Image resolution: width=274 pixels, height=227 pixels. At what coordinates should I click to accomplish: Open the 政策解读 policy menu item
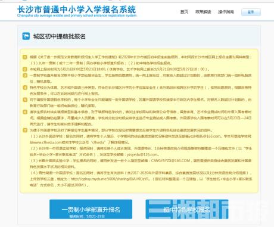click(x=203, y=12)
